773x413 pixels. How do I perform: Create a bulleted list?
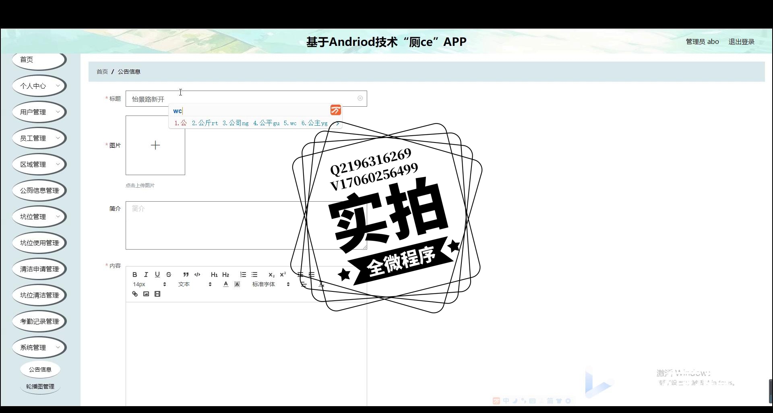pyautogui.click(x=254, y=275)
